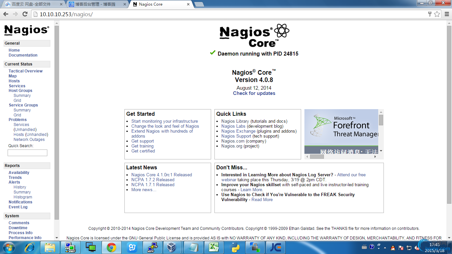Image resolution: width=452 pixels, height=254 pixels.
Task: Click More news link
Action: [144, 190]
